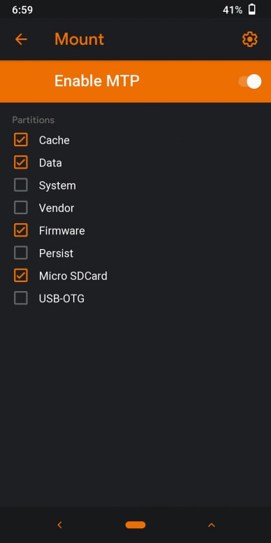
Task: Tap the orange back arrow icon
Action: [x=21, y=39]
